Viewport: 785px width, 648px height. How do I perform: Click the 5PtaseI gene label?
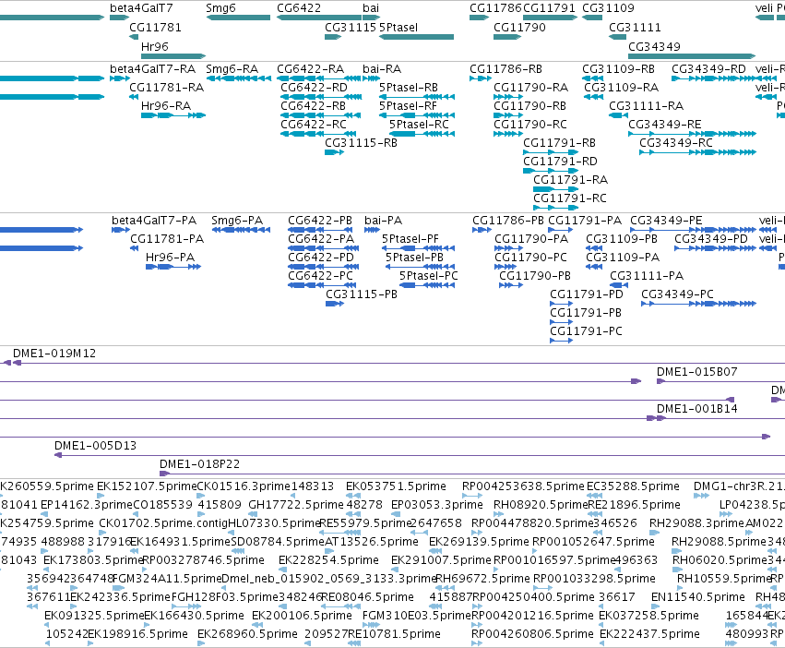coord(398,28)
